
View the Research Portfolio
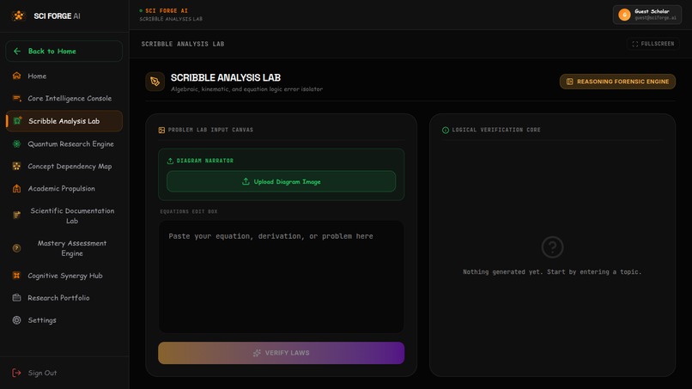coord(64,298)
